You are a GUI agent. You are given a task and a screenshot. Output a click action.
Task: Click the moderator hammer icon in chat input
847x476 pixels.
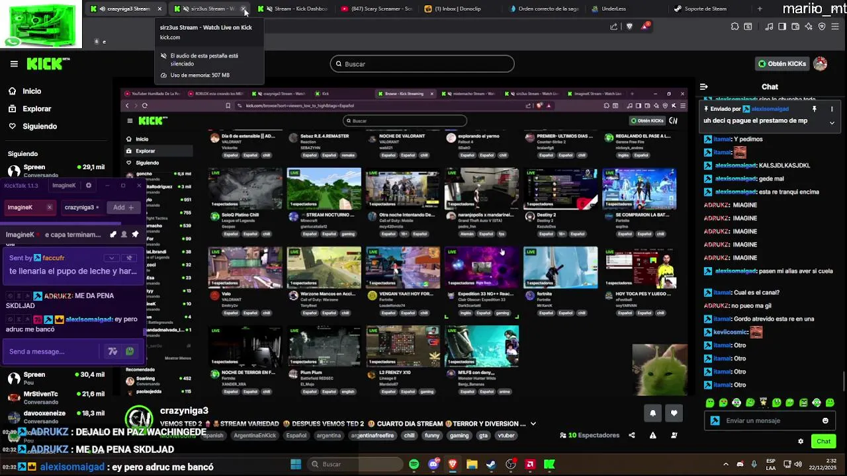715,420
